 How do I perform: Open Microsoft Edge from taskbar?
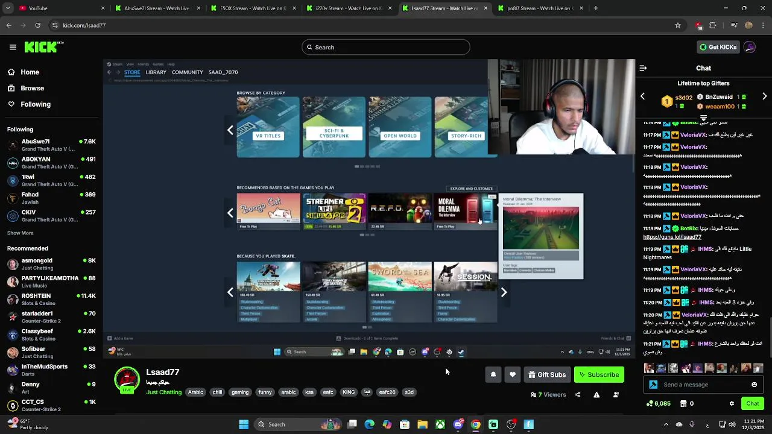370,424
